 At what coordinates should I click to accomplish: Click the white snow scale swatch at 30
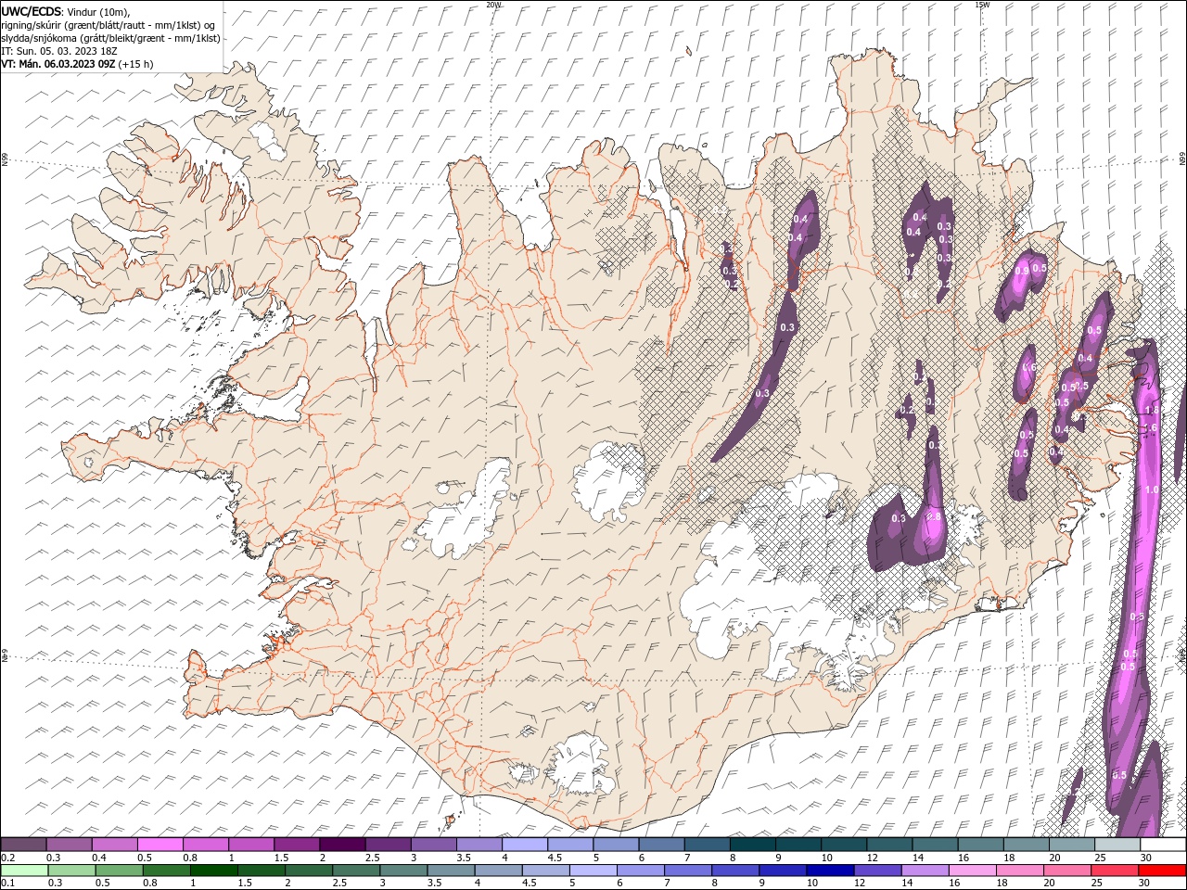[1163, 845]
